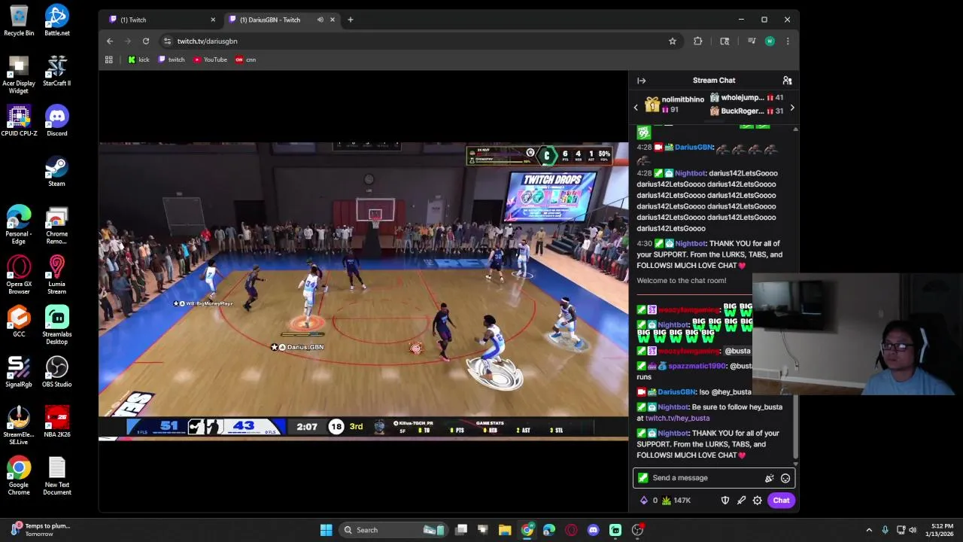The image size is (963, 542).
Task: Close the DariusGBN - Twitch tab
Action: [x=332, y=20]
